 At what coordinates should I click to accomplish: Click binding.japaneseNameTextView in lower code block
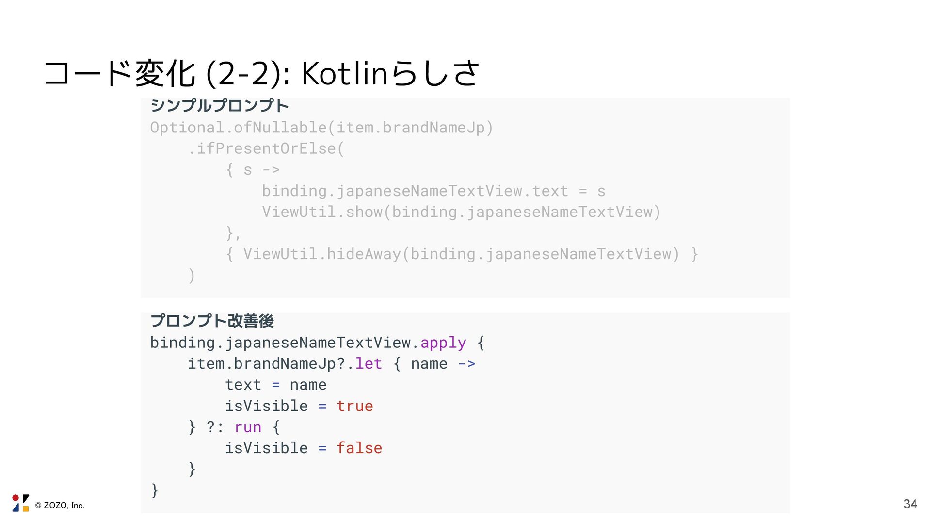point(280,343)
